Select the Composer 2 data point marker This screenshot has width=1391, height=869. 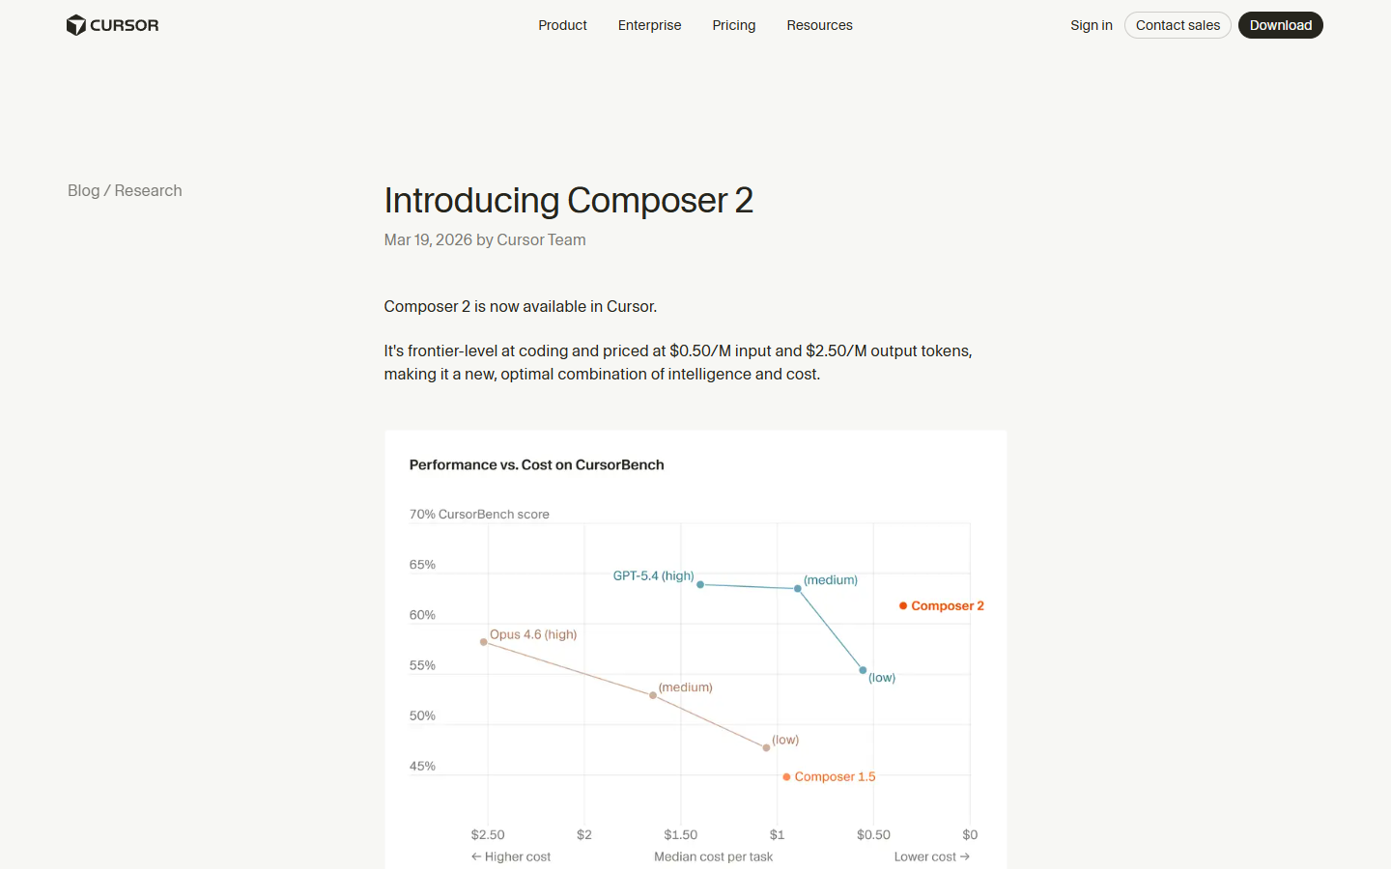pyautogui.click(x=901, y=605)
